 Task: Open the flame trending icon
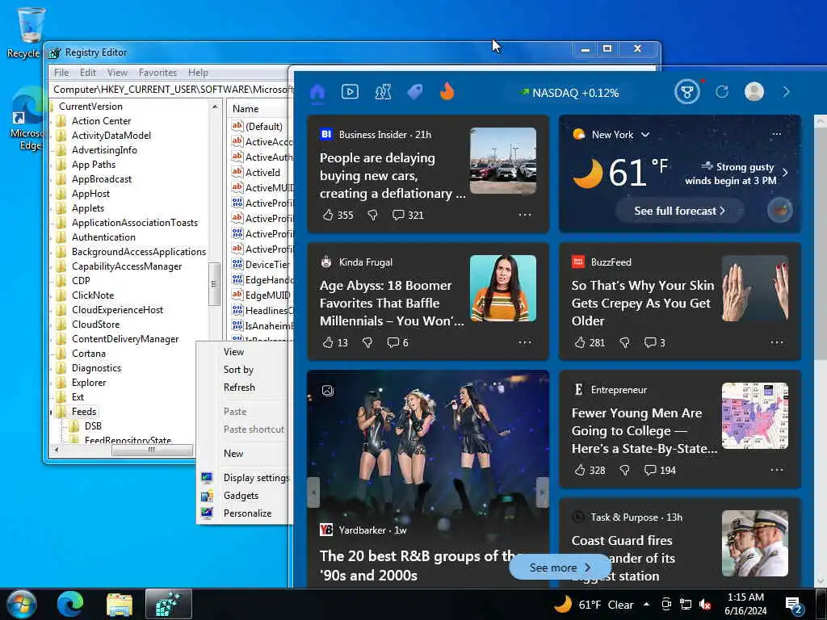click(447, 92)
